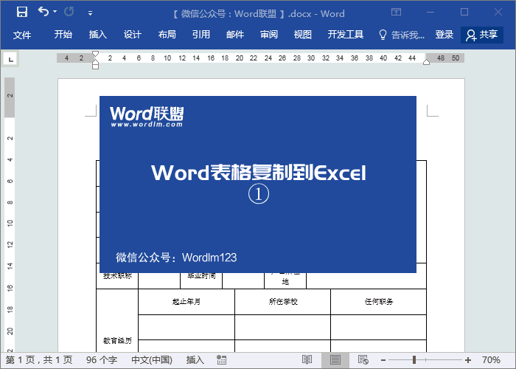Click the 登录 sign-in button
Viewport: 516px width, 369px height.
[444, 35]
